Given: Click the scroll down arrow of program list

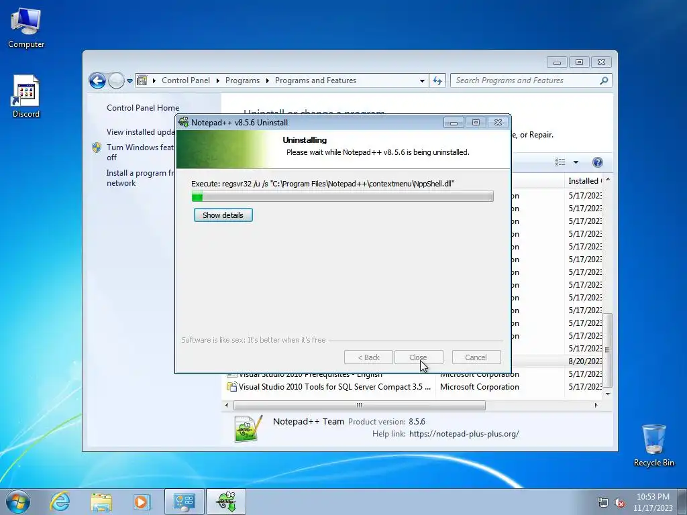Looking at the screenshot, I should [608, 394].
